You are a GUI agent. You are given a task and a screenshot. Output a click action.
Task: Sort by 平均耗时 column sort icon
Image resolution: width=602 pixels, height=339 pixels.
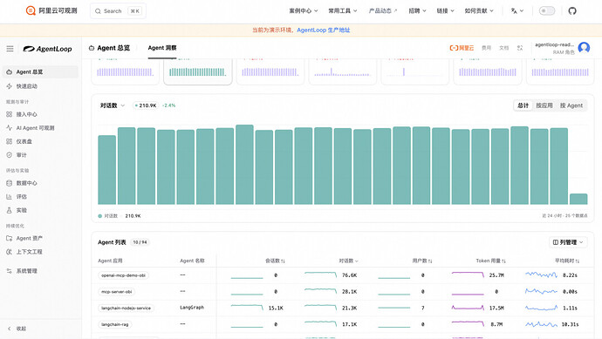[x=577, y=261]
